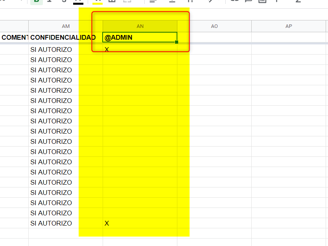Open the text color picker
The image size is (328, 246).
(x=78, y=1)
